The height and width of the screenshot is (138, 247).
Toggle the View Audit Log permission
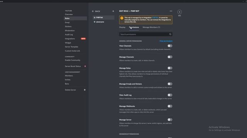[x=170, y=95]
